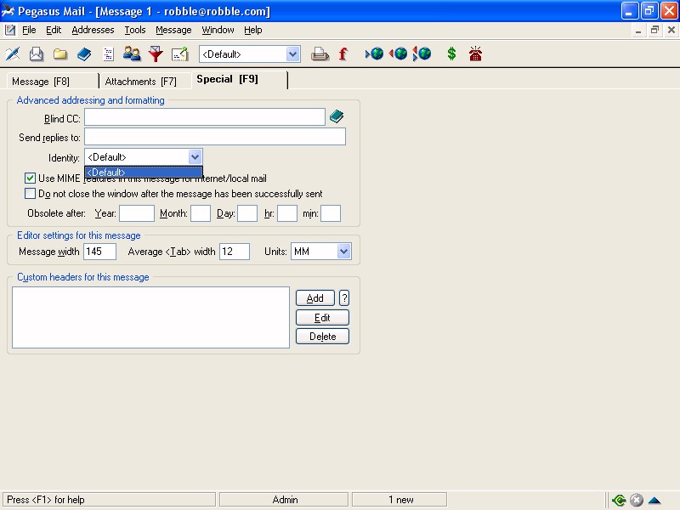Click the Edit custom header button
This screenshot has height=510, width=680.
(322, 317)
